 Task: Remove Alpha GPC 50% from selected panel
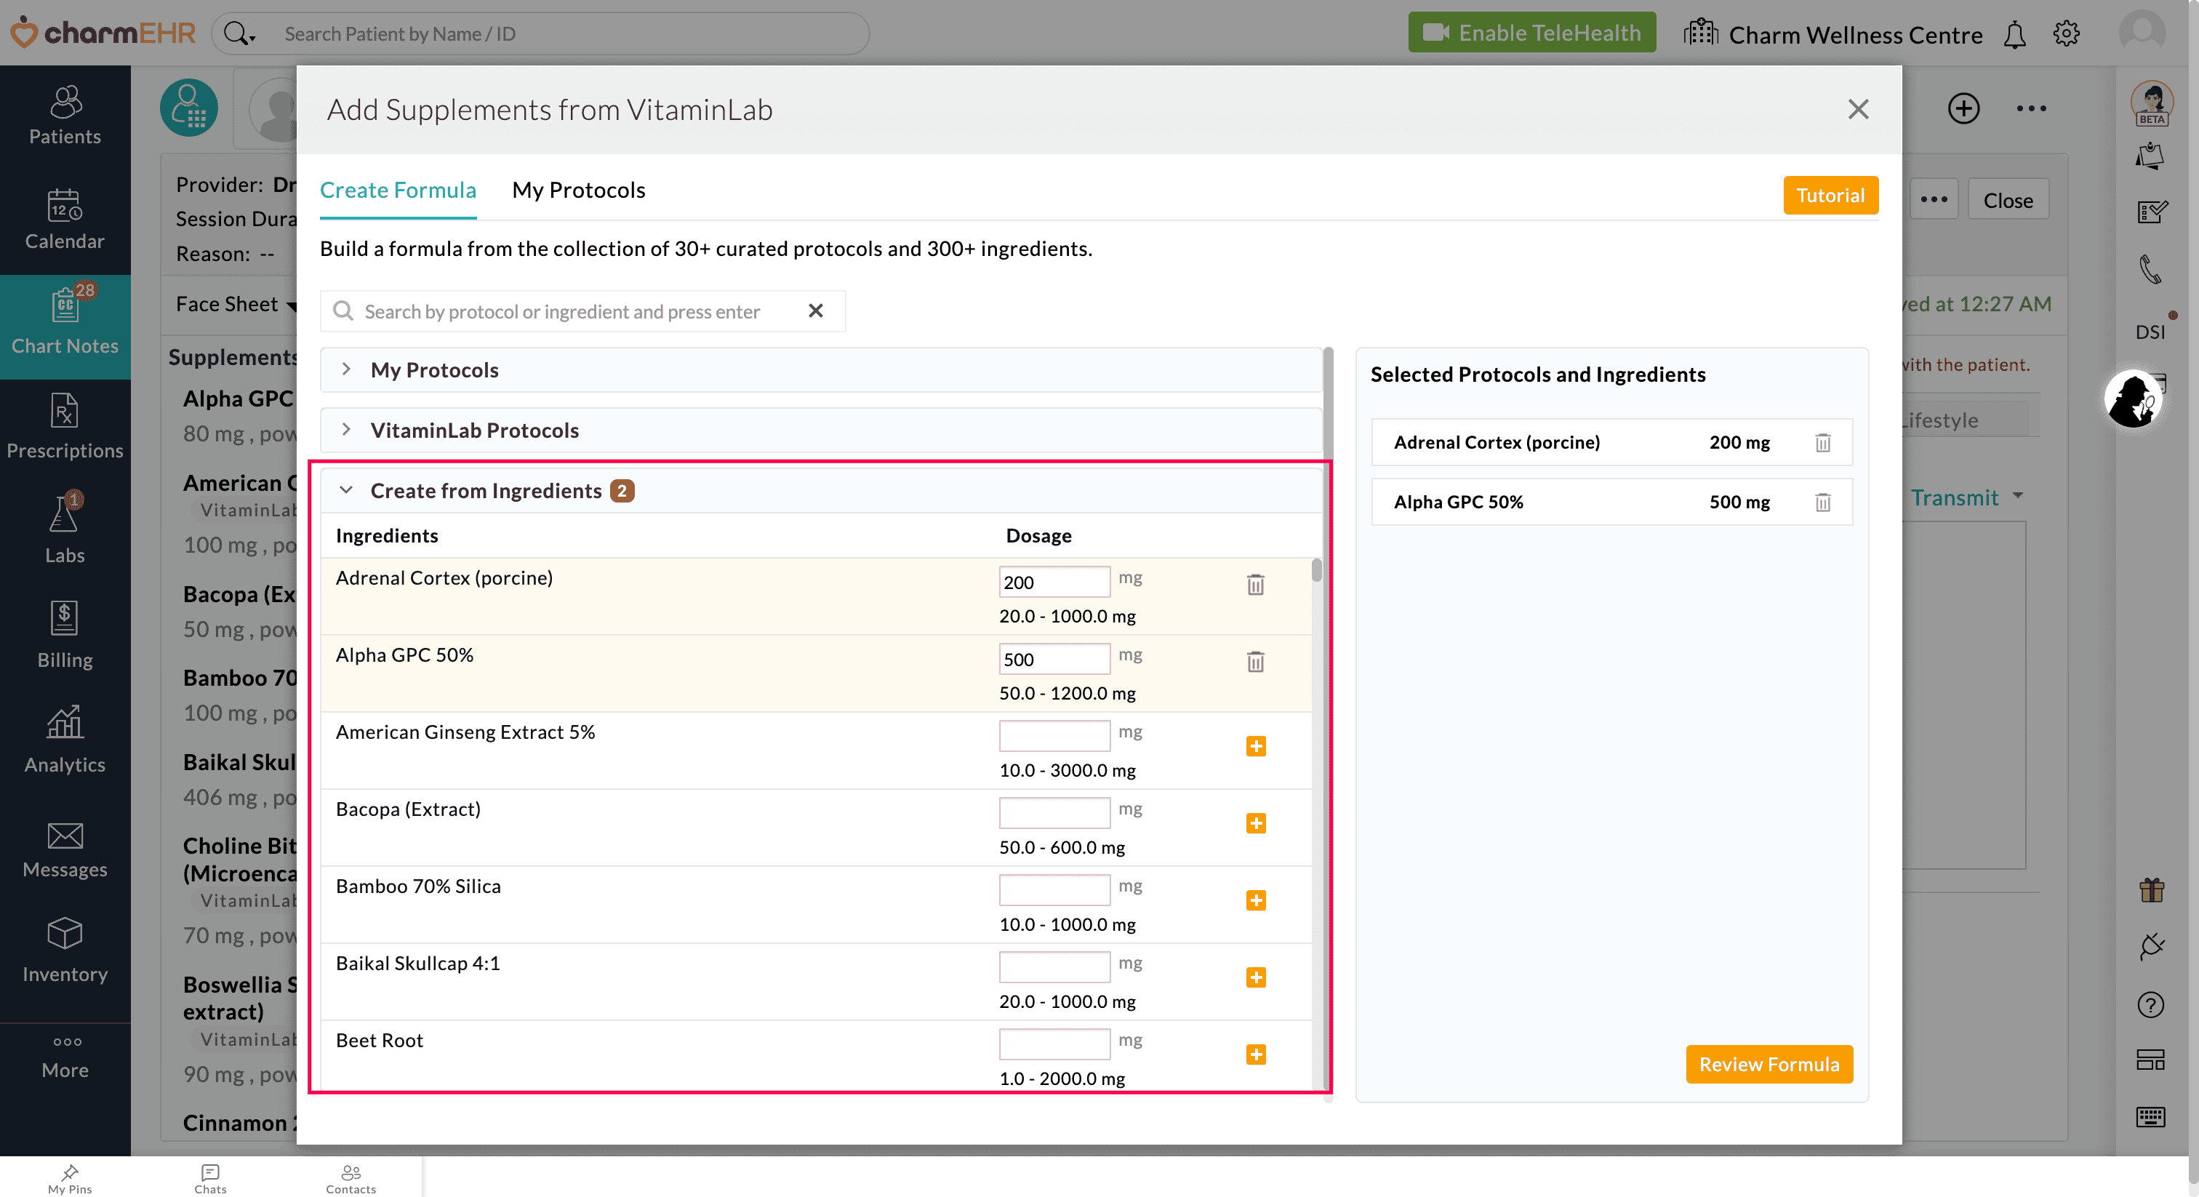(1822, 502)
